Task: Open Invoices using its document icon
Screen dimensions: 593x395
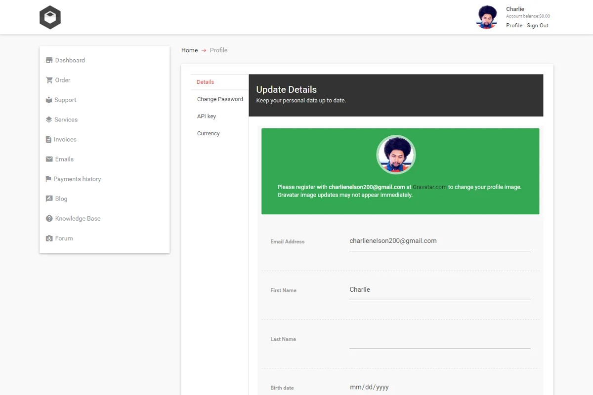Action: [48, 140]
